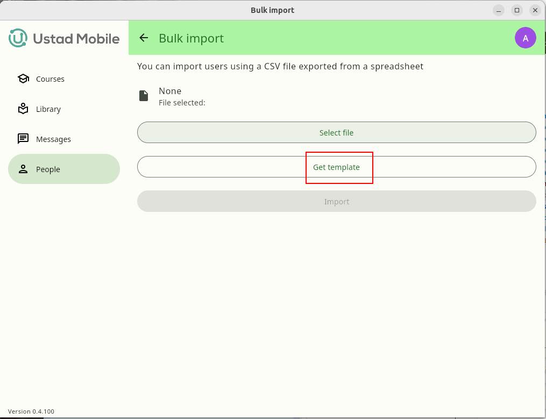Close the Bulk import window

pyautogui.click(x=535, y=10)
